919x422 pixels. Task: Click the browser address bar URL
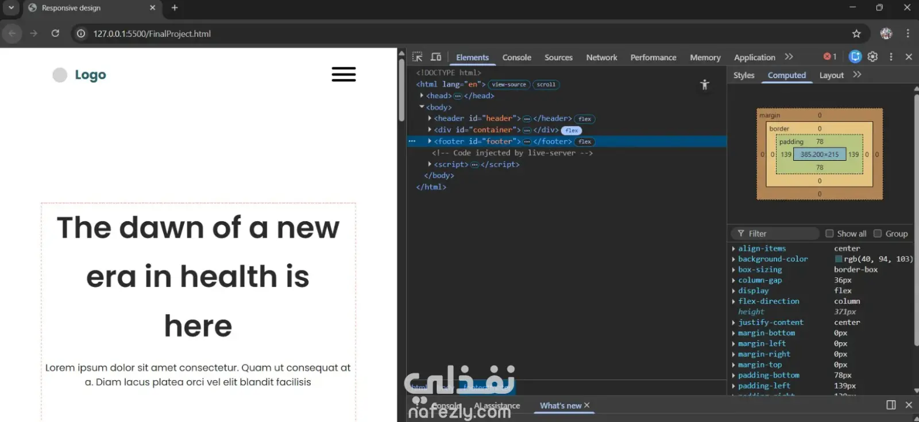pos(152,34)
